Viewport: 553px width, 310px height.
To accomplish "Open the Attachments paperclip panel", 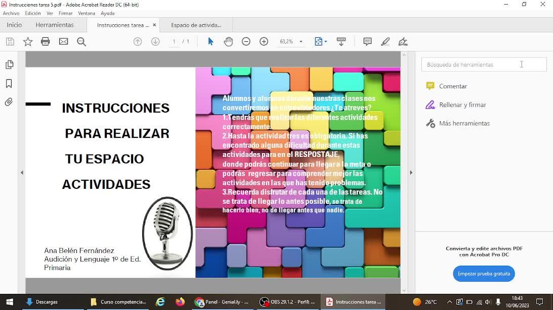I will pyautogui.click(x=9, y=102).
